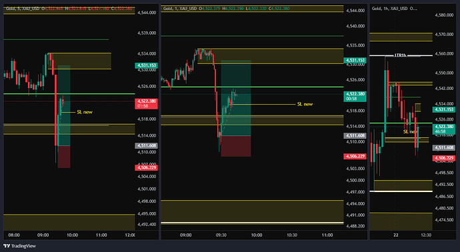This screenshot has height=252, width=460.
Task: Click 4,474.500 on 1h chart price scale
Action: tap(444, 220)
